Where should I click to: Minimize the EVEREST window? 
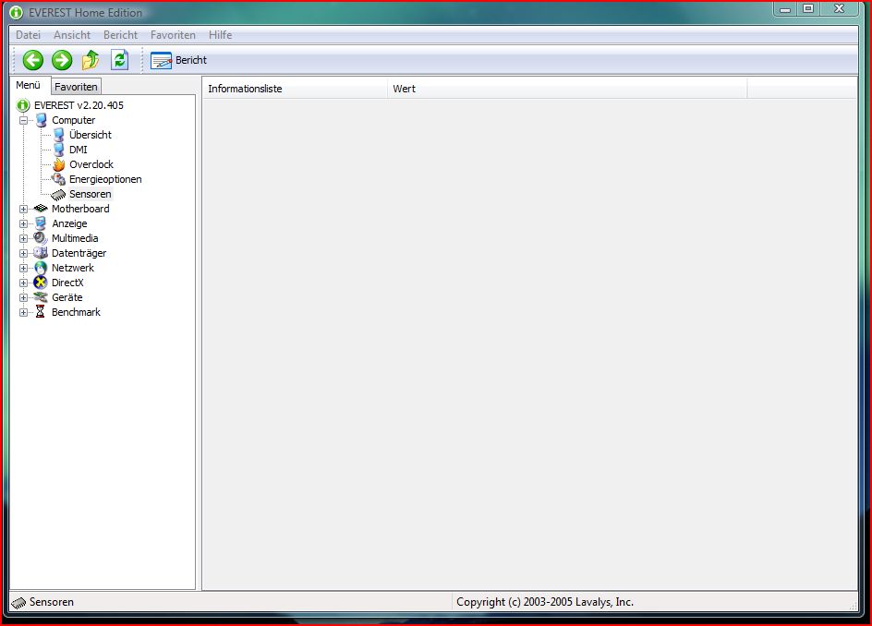pos(785,9)
